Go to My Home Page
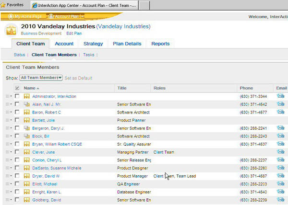Viewport: 288px width, 205px height. [x=25, y=16]
